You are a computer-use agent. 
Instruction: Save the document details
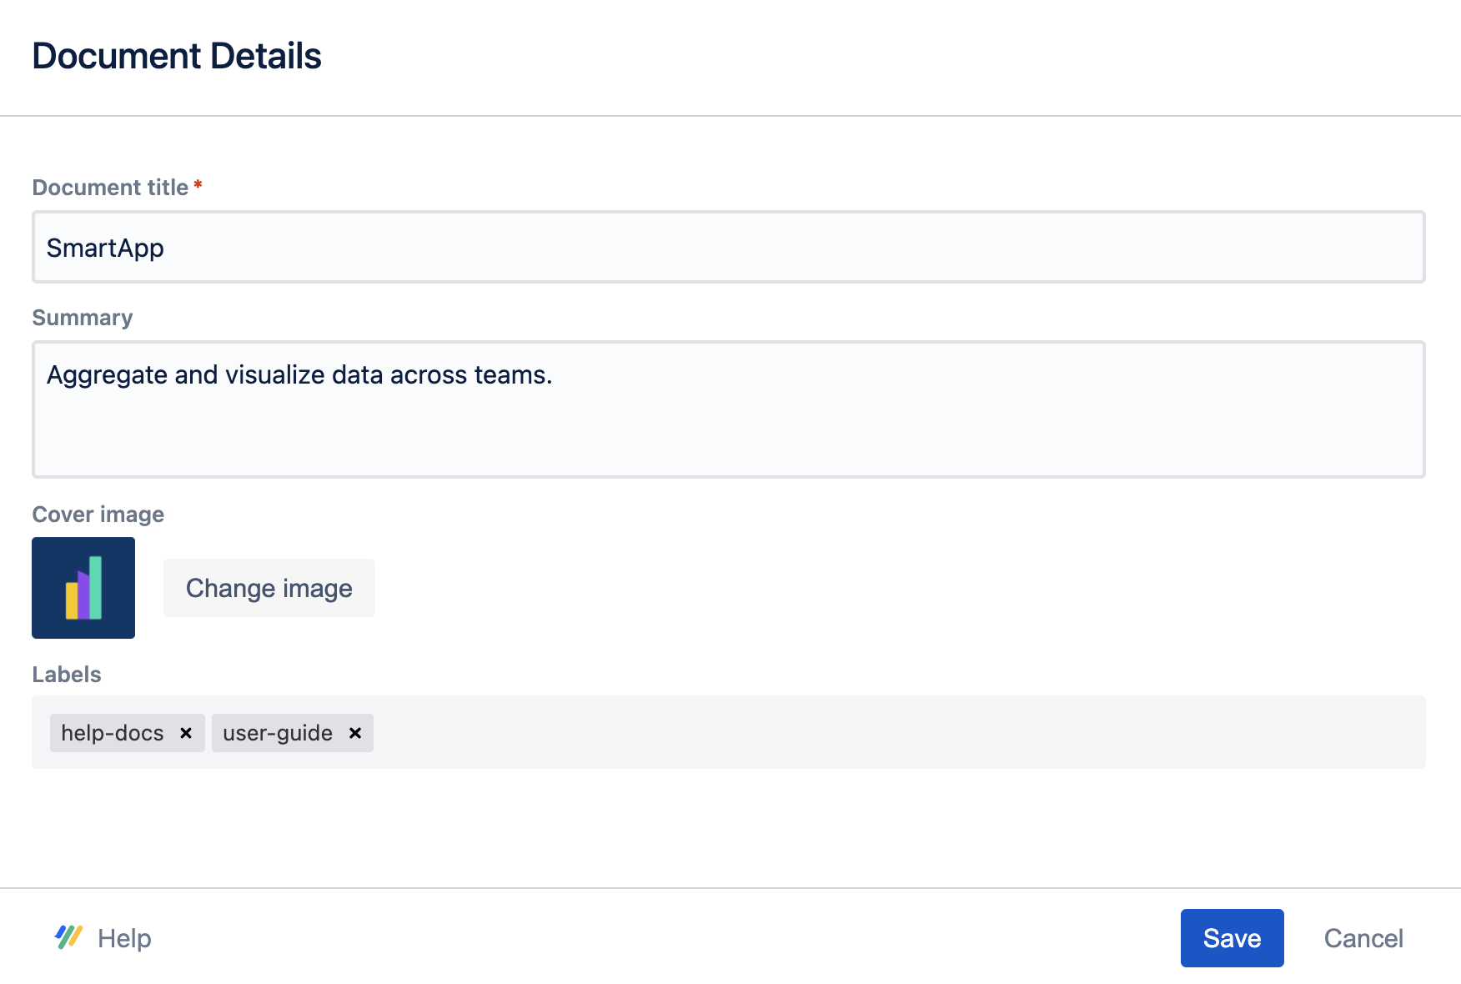(1232, 938)
